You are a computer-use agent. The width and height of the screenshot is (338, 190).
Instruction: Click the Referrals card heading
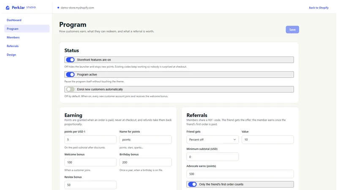[197, 115]
